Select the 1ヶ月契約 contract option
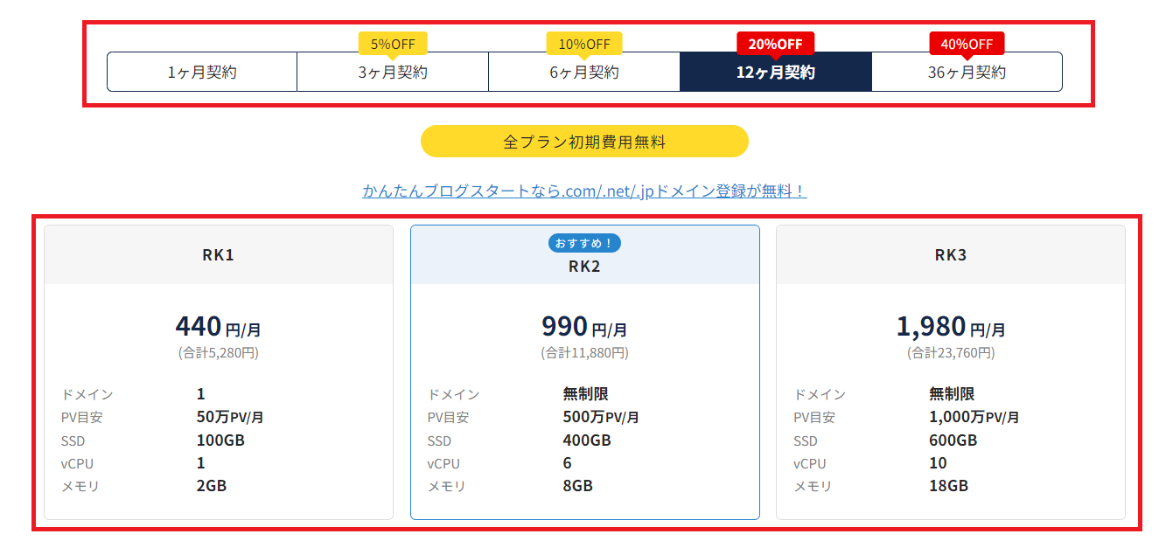 (x=201, y=71)
